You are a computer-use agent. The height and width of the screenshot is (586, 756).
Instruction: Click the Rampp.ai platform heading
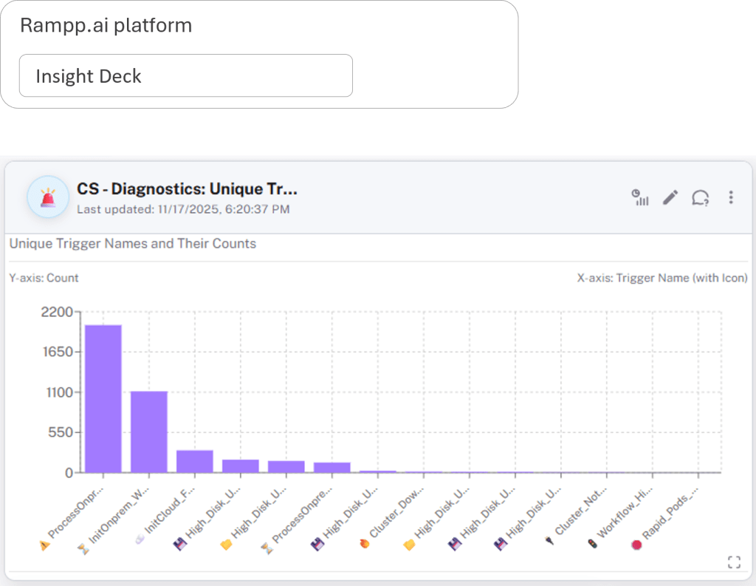coord(106,25)
